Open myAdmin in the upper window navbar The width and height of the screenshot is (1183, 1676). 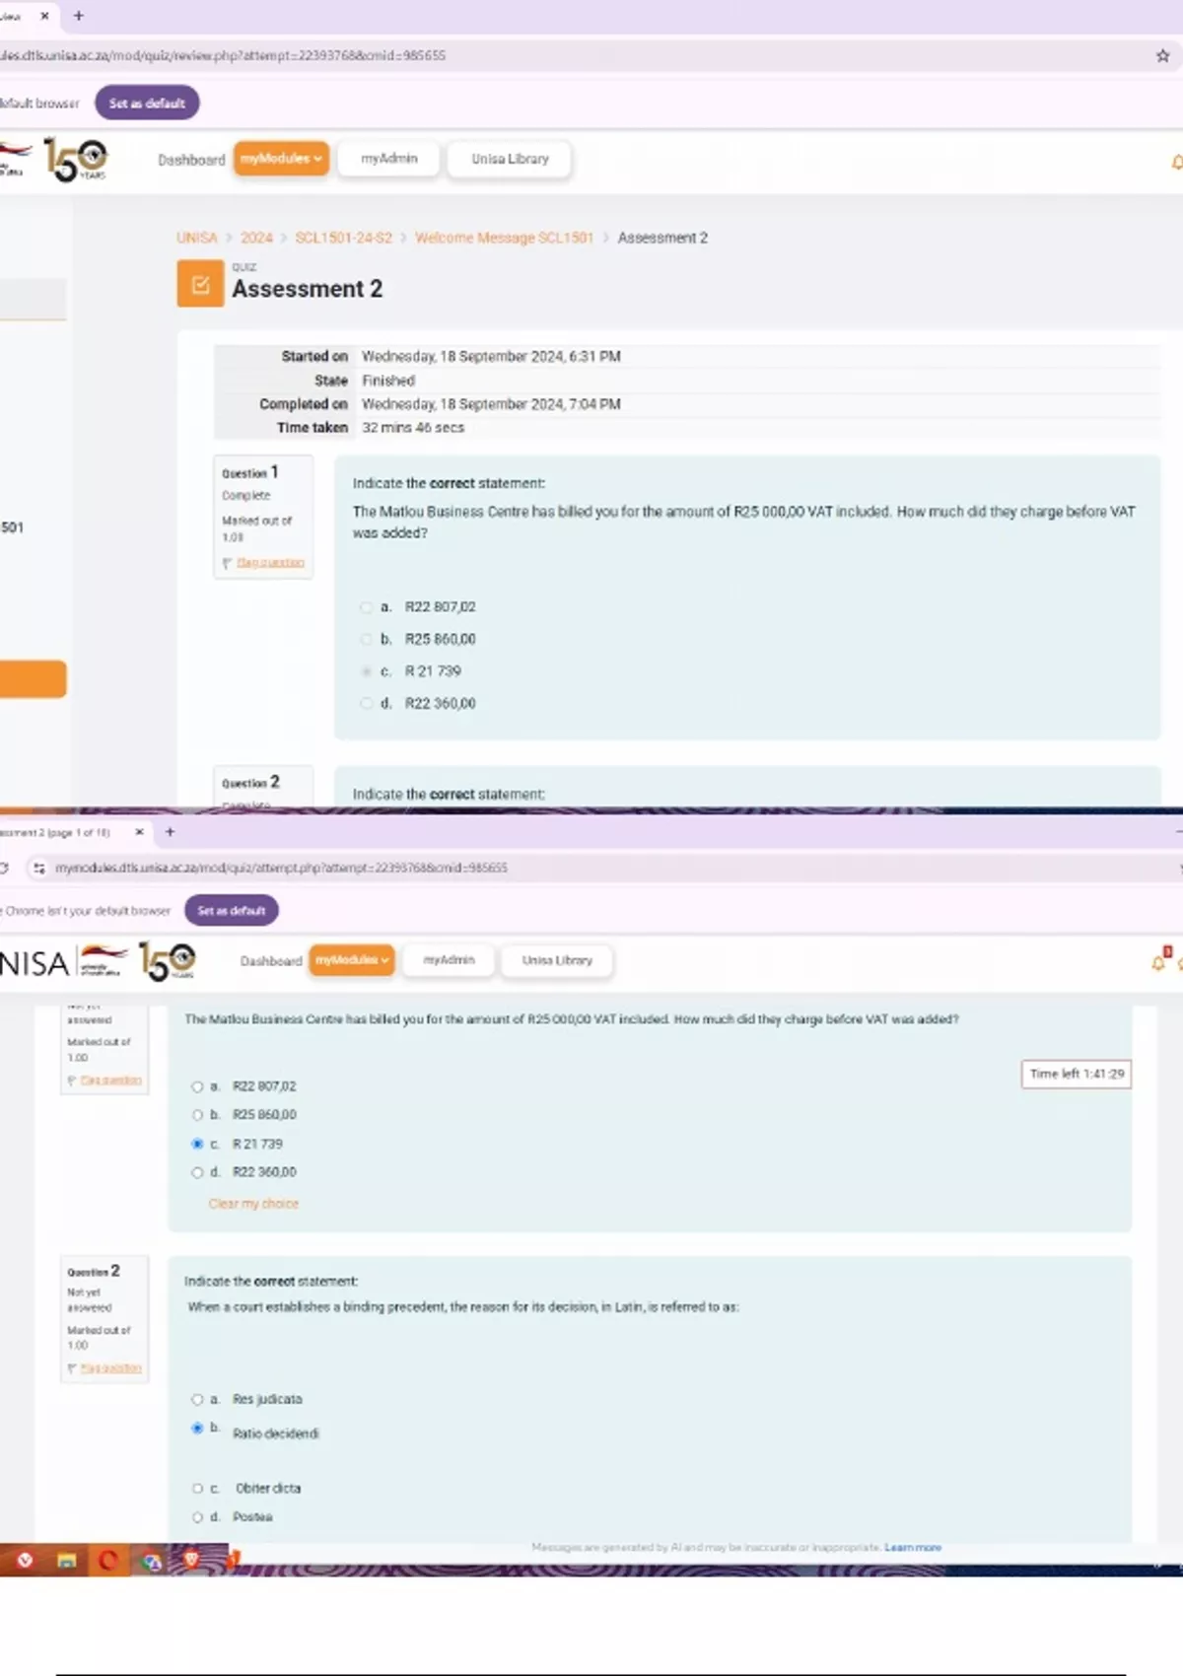tap(388, 159)
